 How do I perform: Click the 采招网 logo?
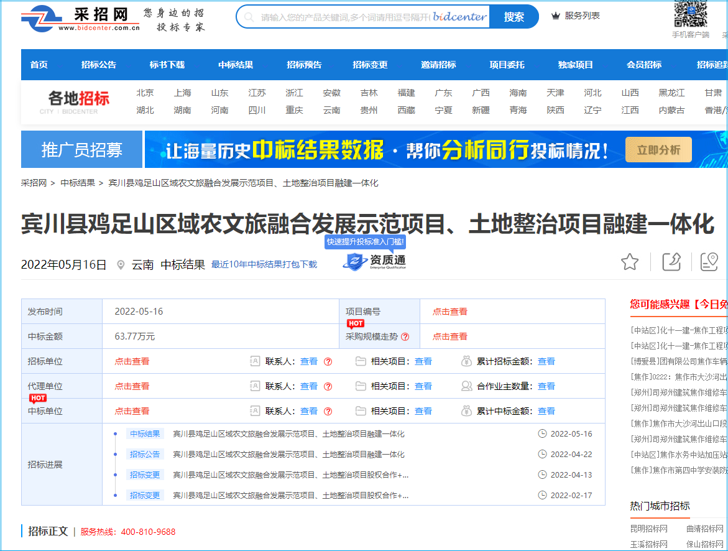click(80, 19)
